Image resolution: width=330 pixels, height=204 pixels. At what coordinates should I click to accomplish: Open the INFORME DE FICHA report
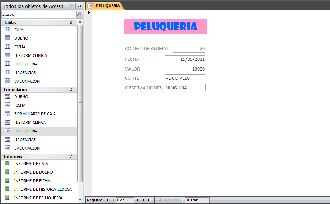click(x=32, y=181)
